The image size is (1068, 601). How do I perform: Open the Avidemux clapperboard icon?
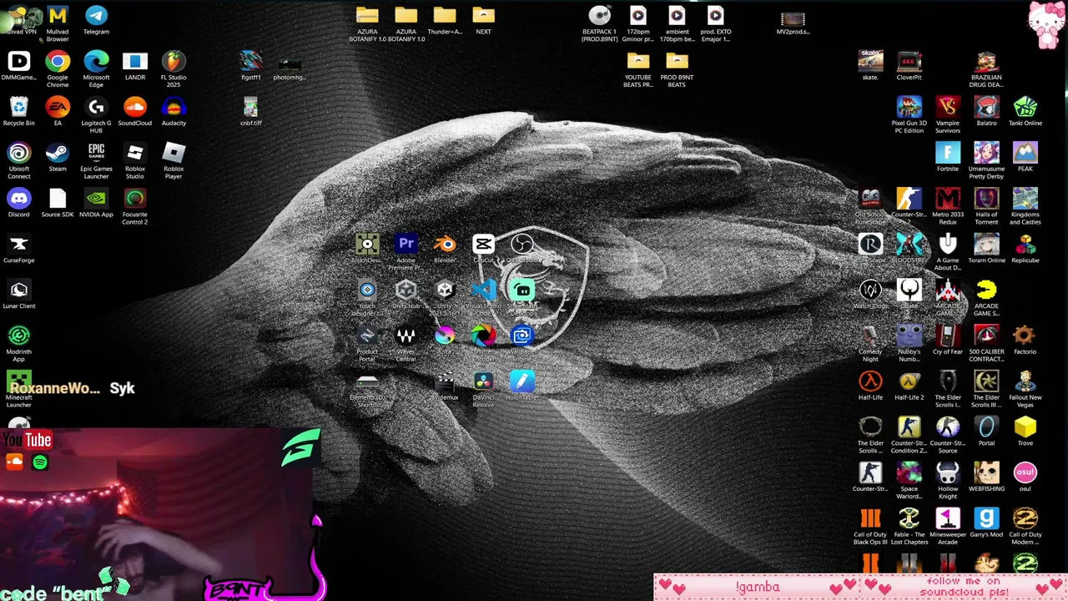[x=445, y=381]
